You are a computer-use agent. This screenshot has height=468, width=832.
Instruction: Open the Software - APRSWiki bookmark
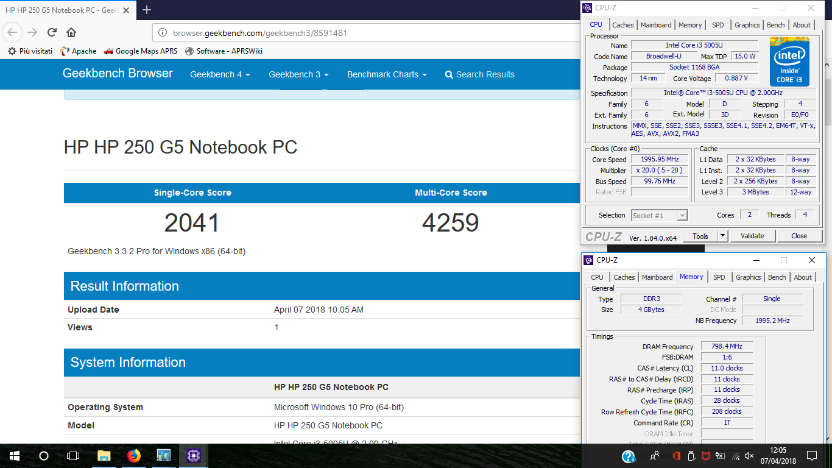pyautogui.click(x=224, y=51)
